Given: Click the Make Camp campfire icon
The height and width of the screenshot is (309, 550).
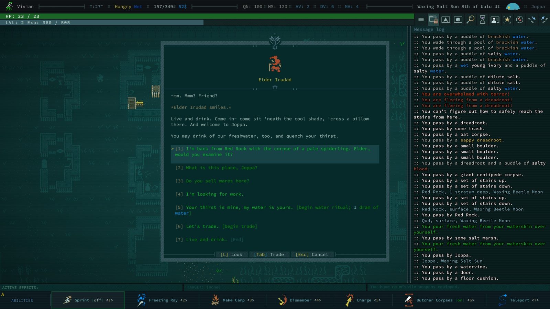Looking at the screenshot, I should [216, 300].
